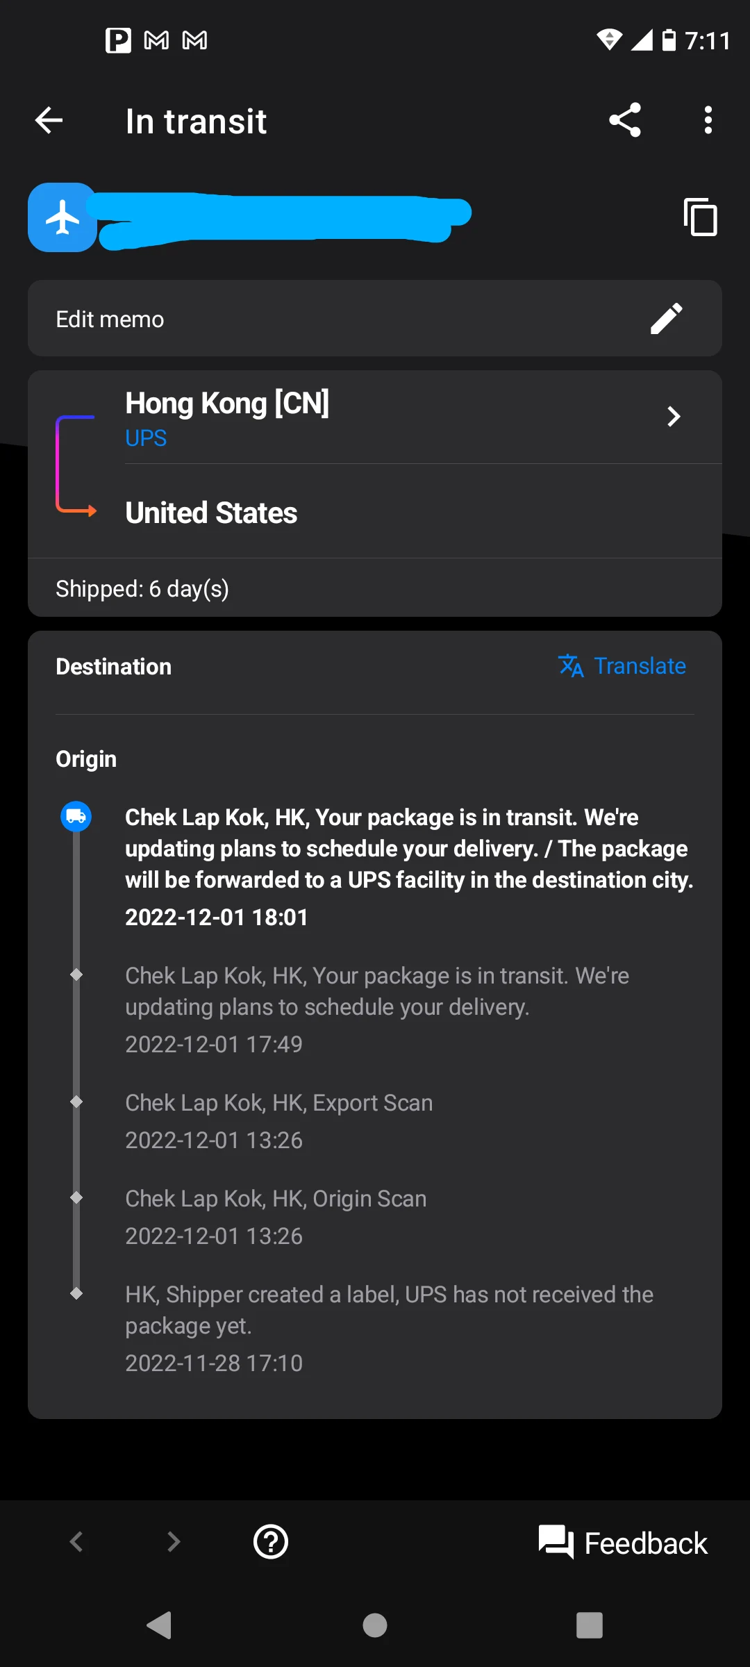Go to next package arrow
The image size is (750, 1667).
coord(173,1542)
